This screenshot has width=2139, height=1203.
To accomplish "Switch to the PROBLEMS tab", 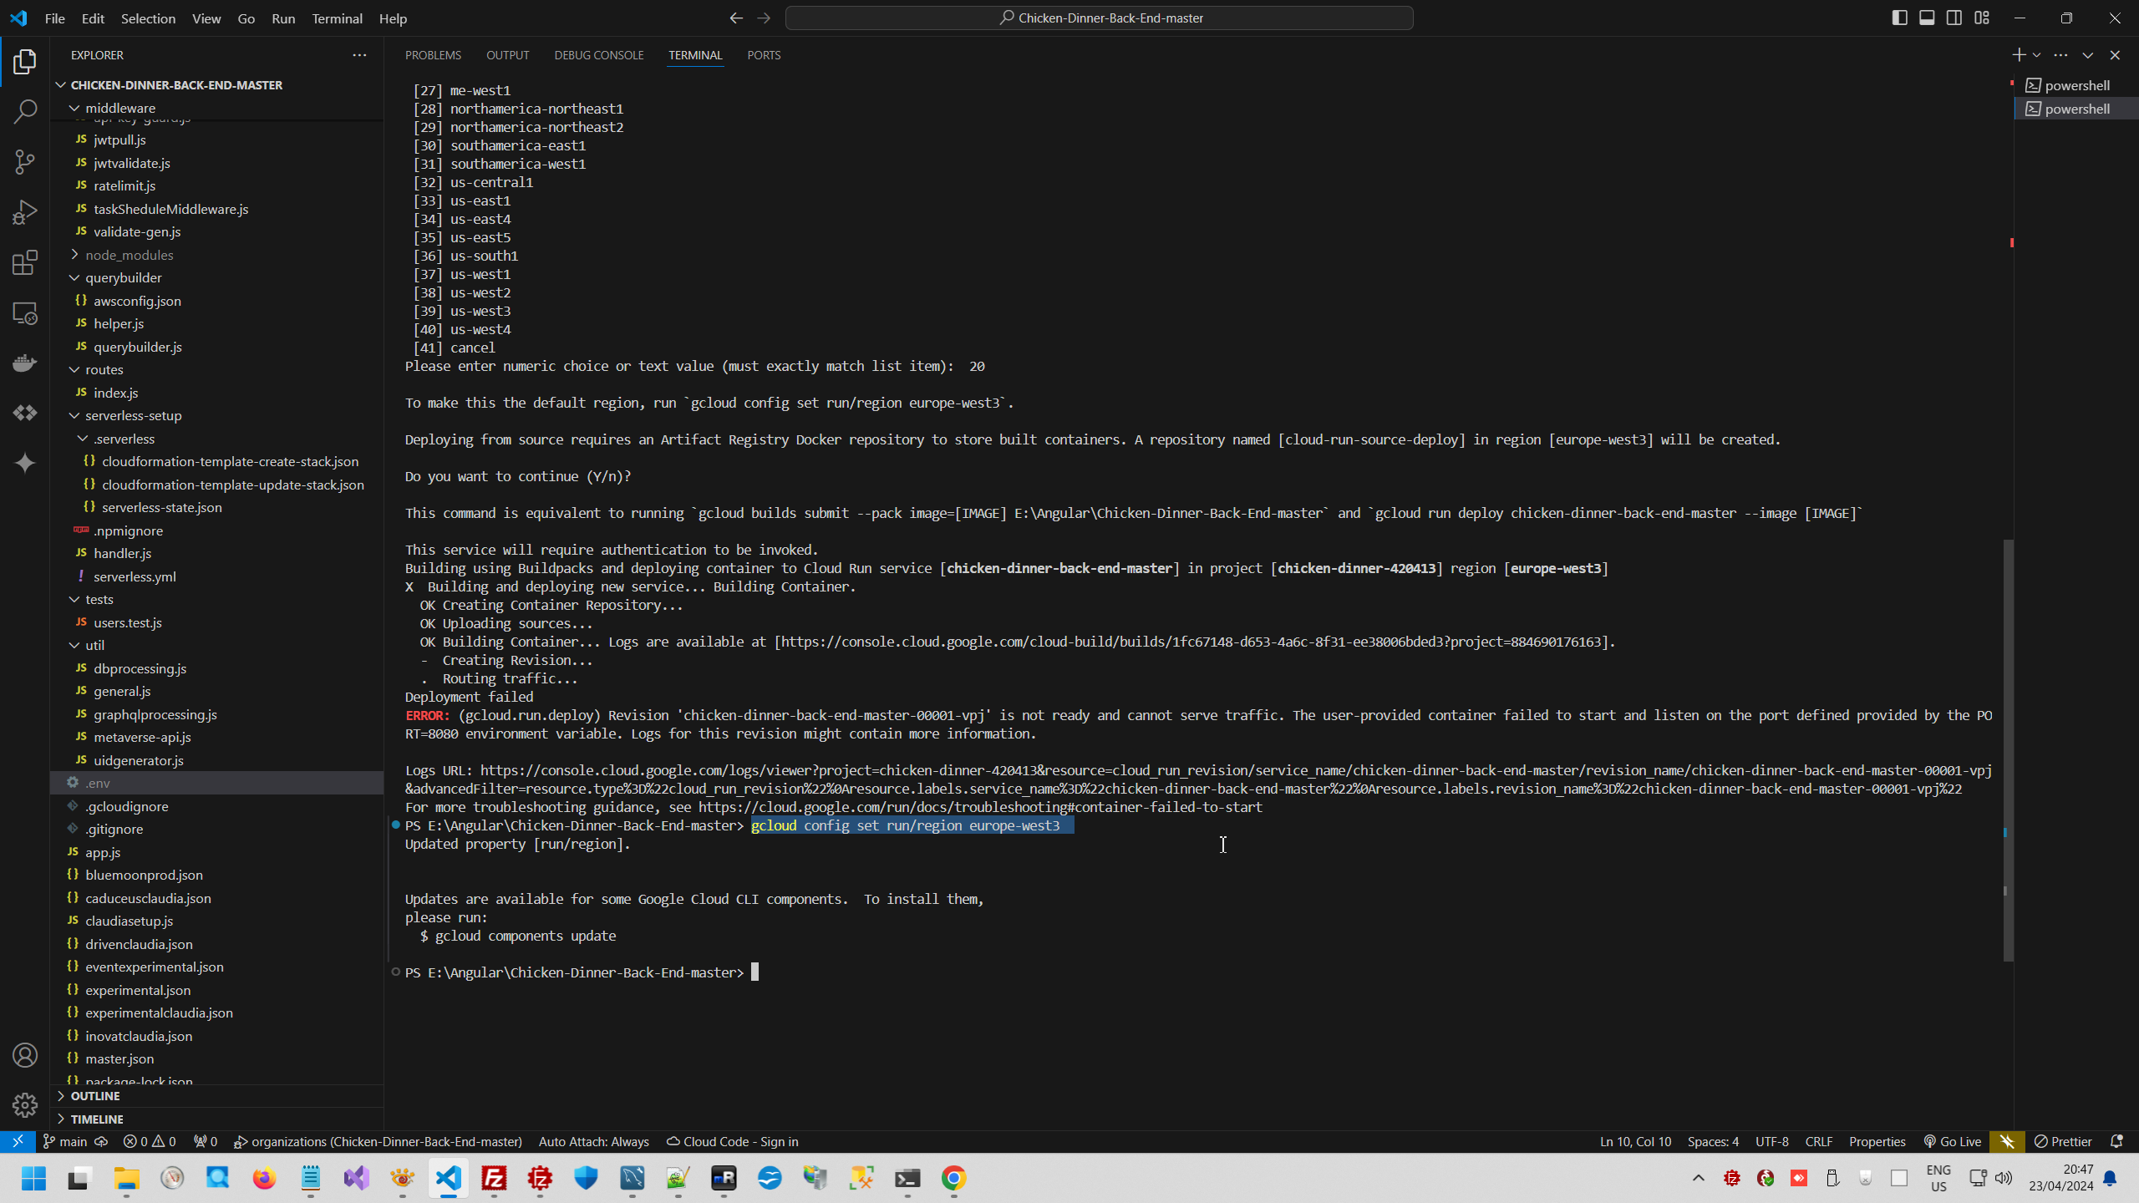I will point(433,55).
